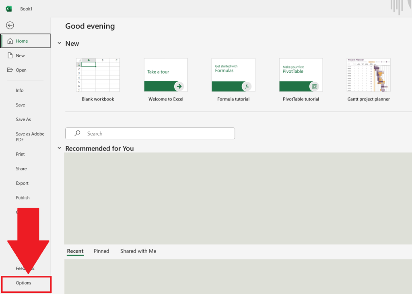Click the back arrow to exit Backstage view
The width and height of the screenshot is (412, 294).
(x=10, y=25)
